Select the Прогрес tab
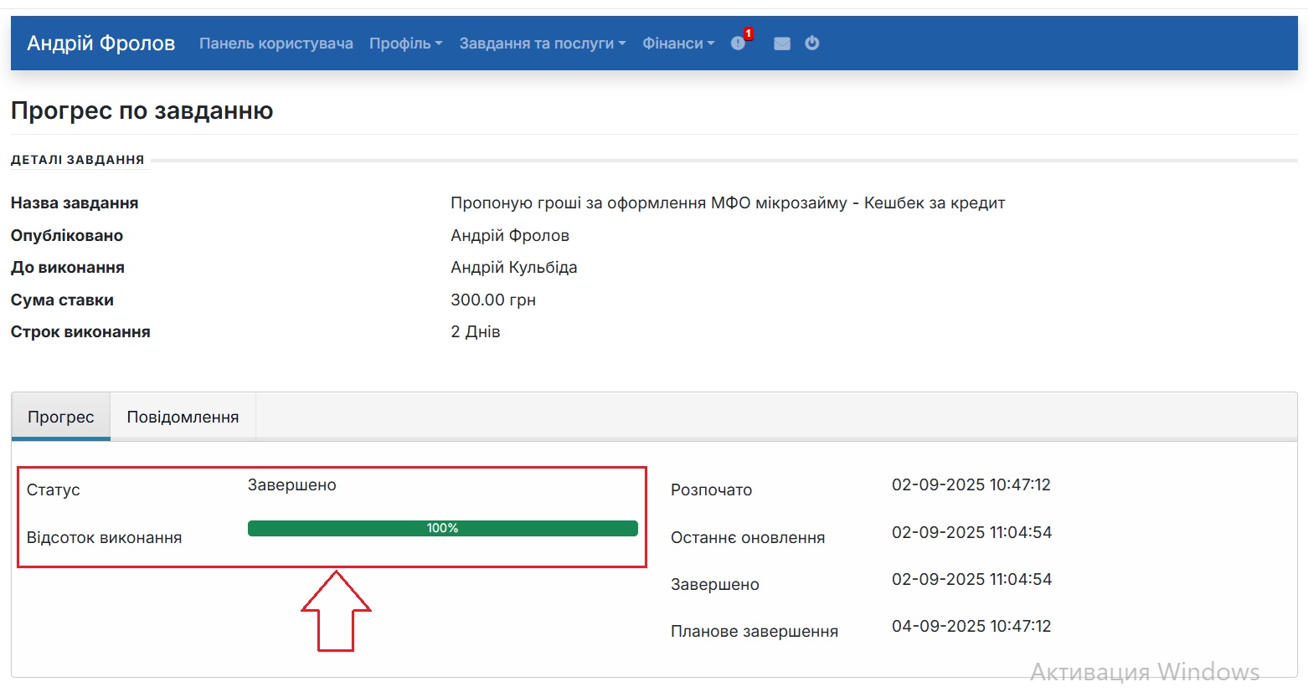 pyautogui.click(x=60, y=416)
